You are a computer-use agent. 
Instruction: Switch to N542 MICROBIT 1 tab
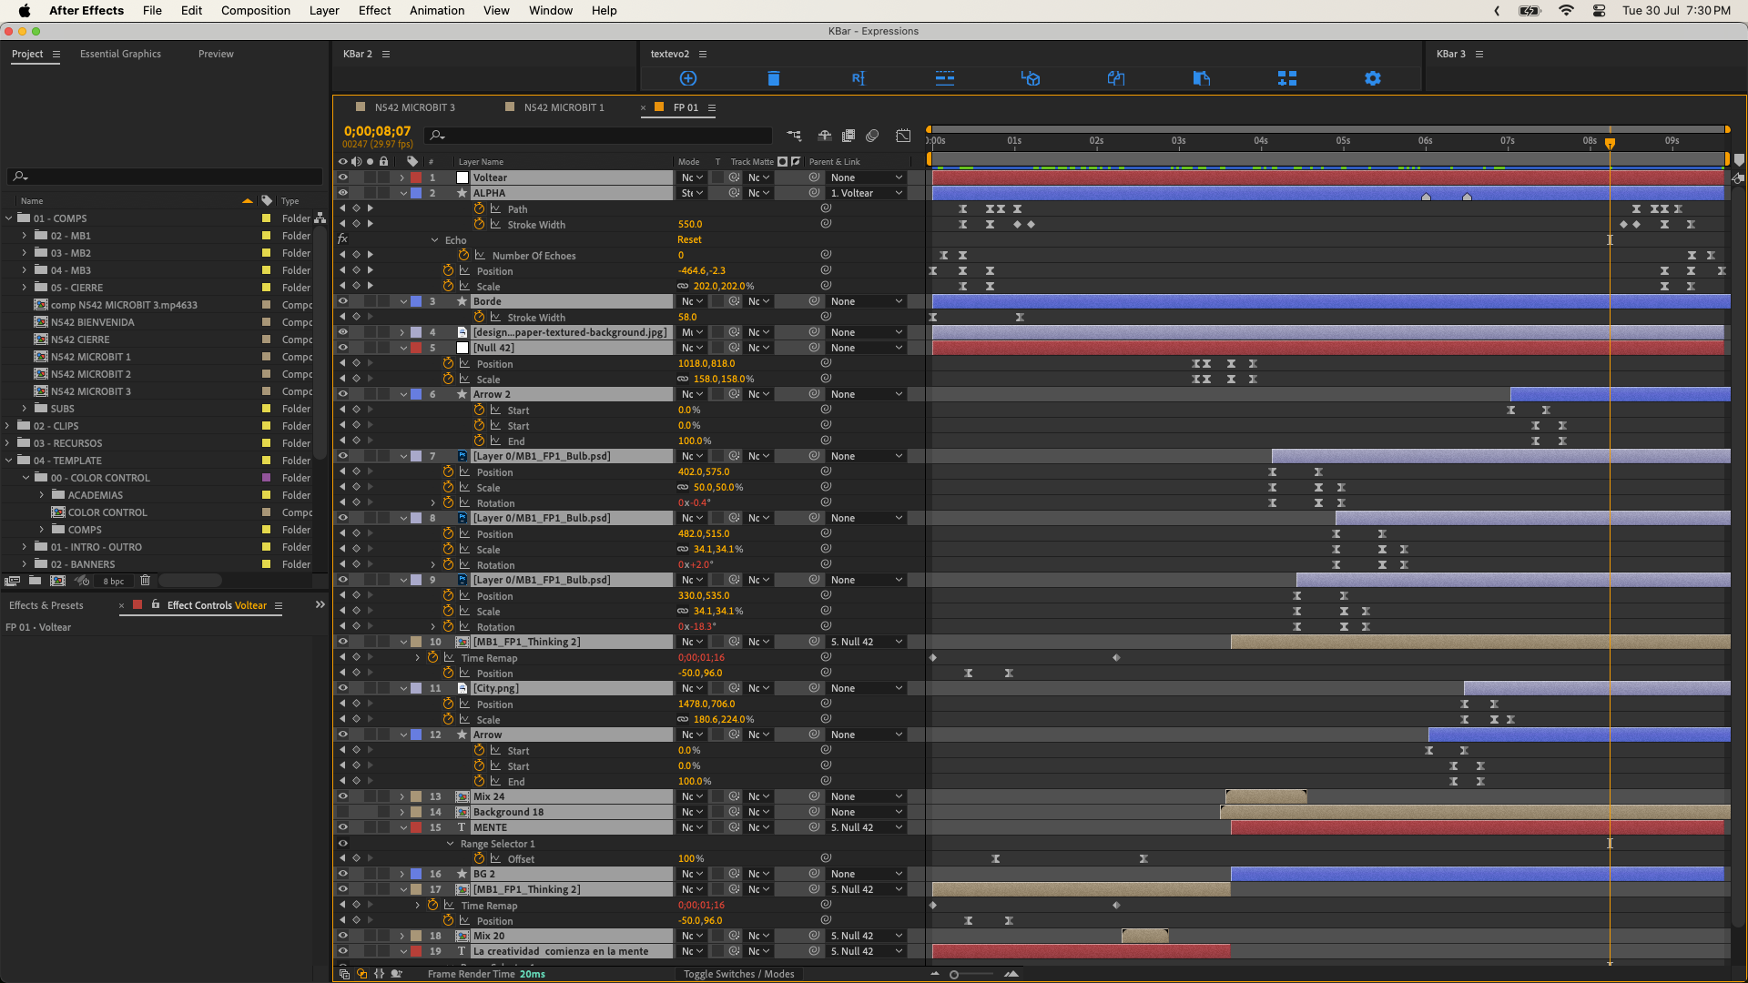(563, 107)
